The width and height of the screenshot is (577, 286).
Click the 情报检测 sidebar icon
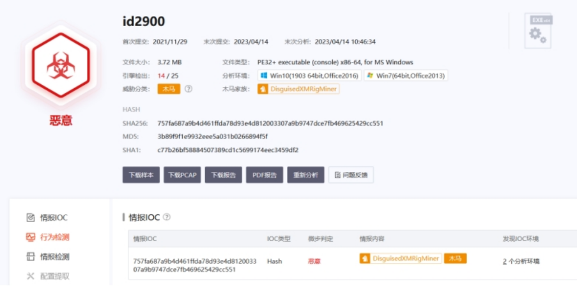pos(30,257)
